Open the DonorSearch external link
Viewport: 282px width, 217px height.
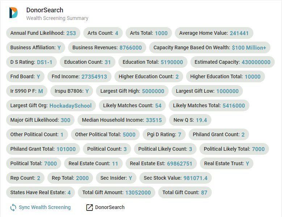pos(109,208)
